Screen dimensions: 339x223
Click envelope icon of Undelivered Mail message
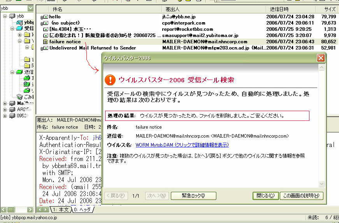46,48
